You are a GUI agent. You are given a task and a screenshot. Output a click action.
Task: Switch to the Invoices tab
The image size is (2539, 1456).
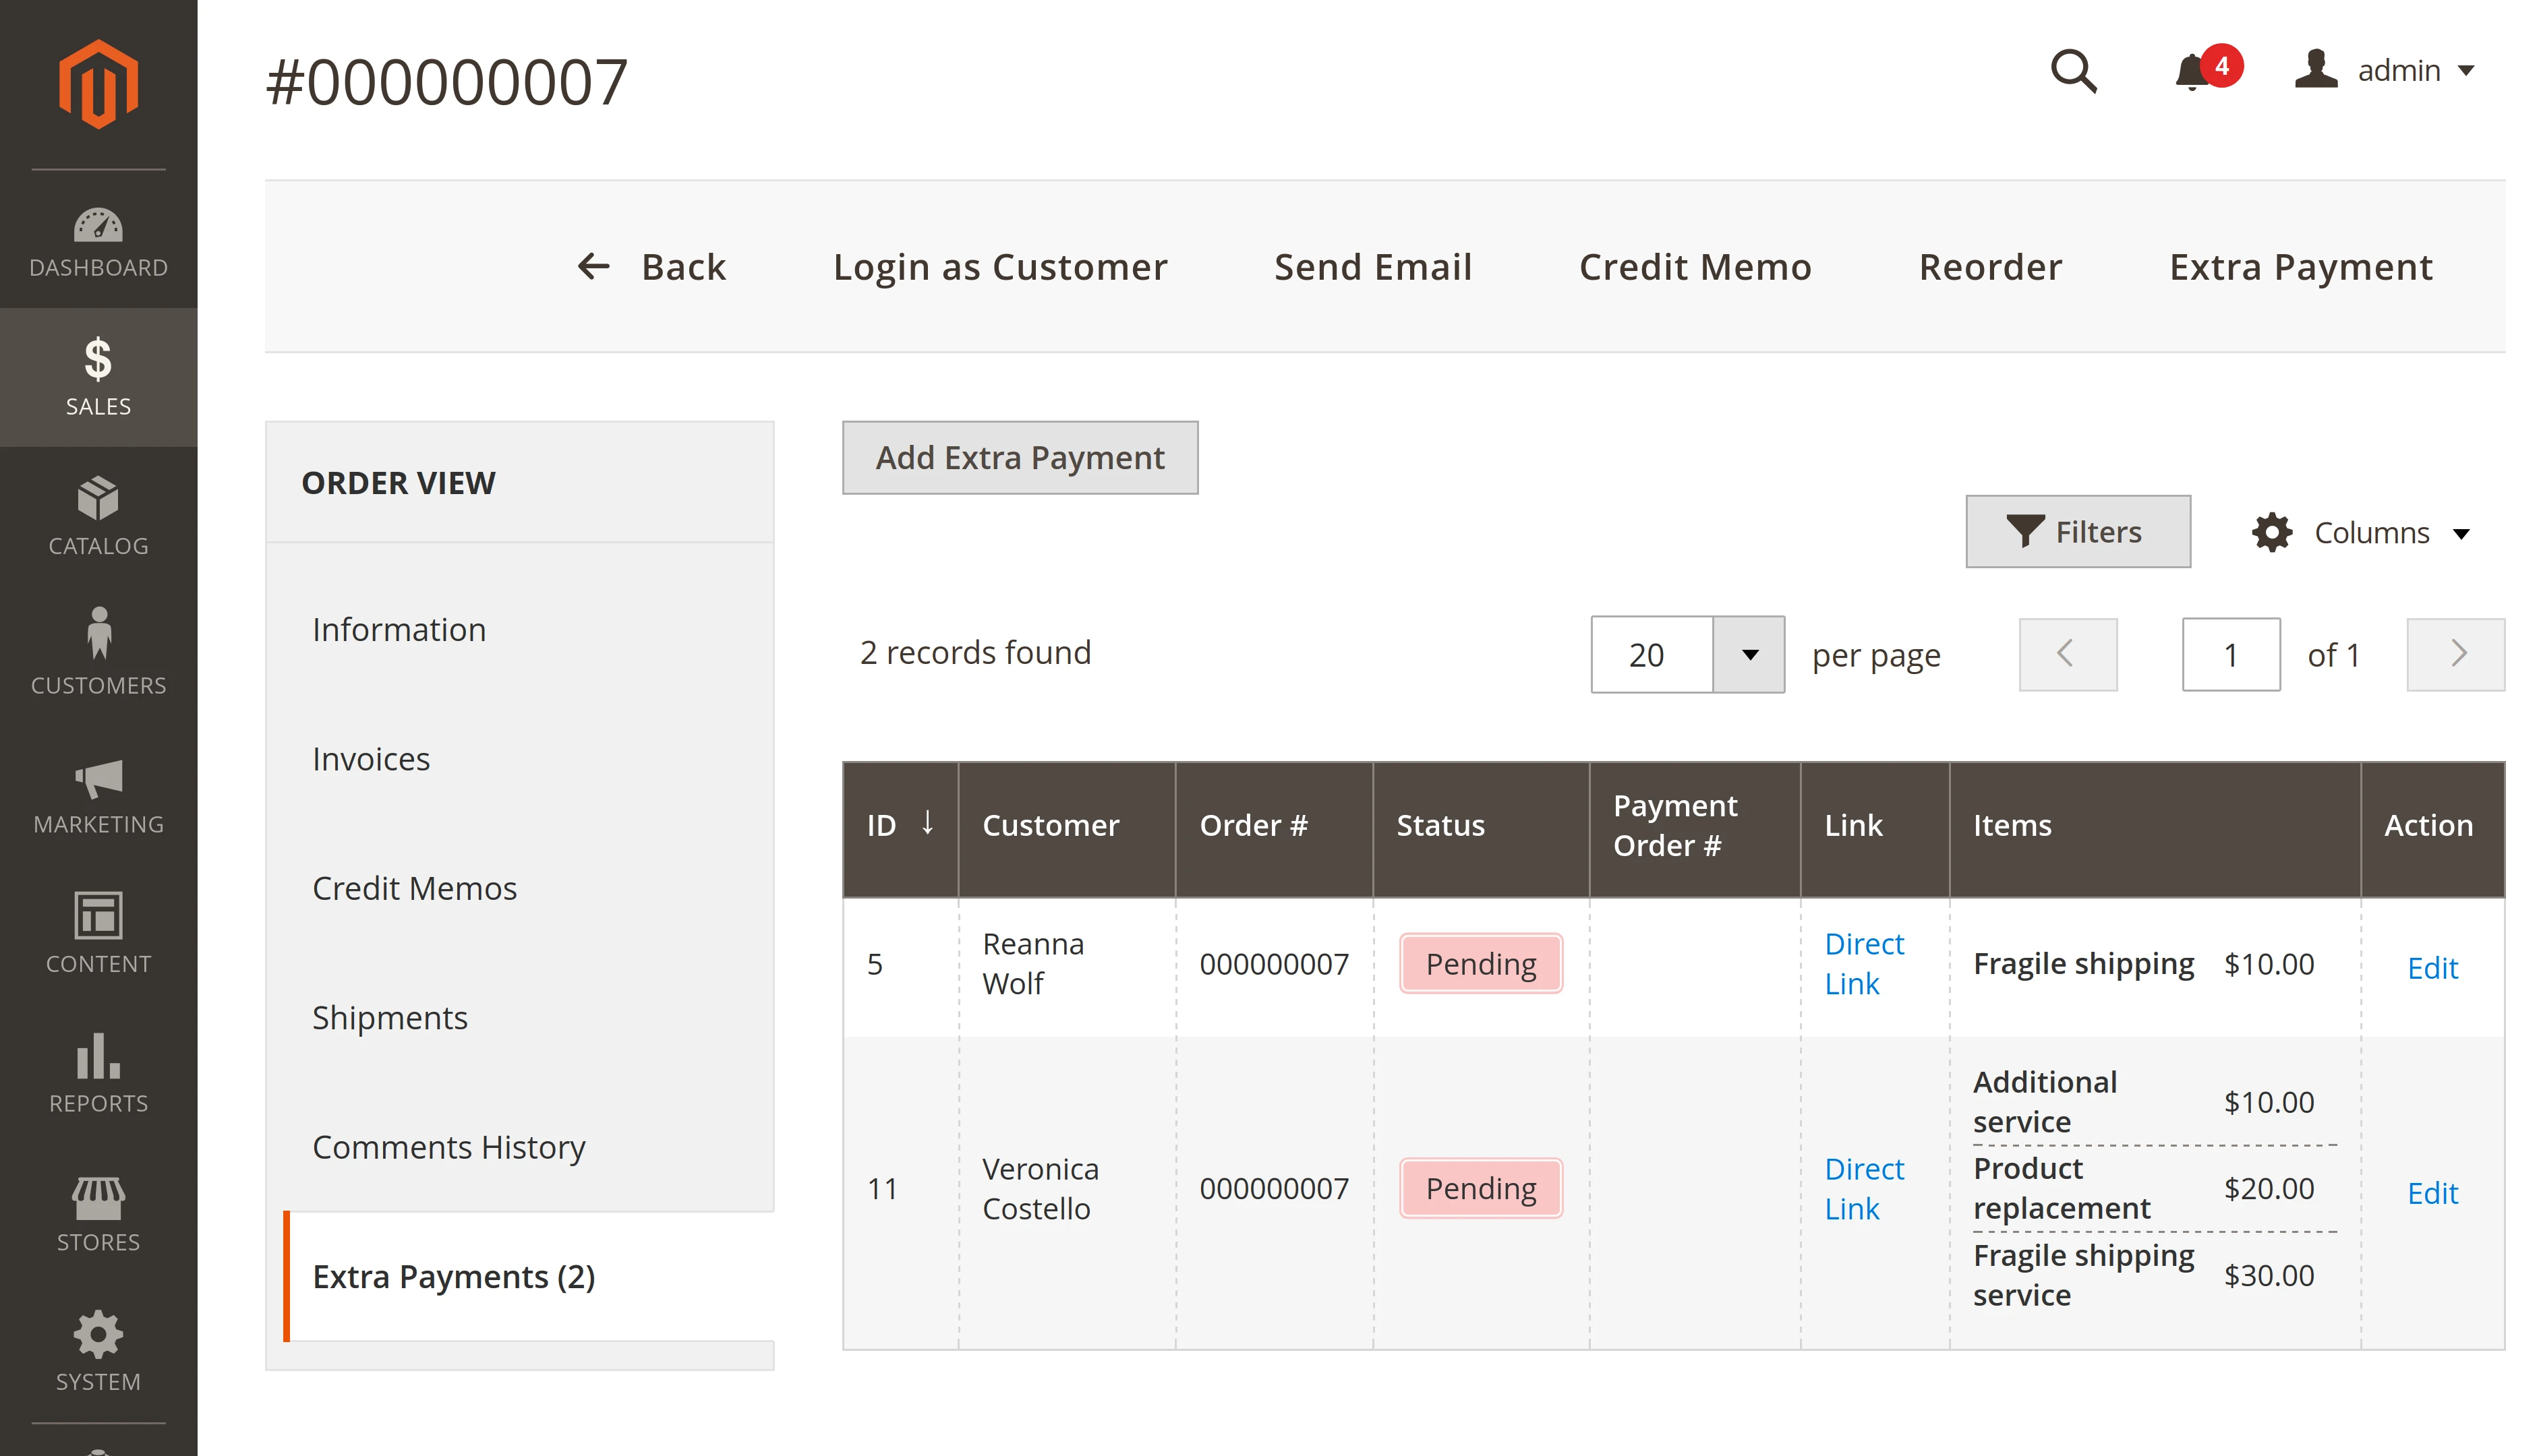tap(371, 759)
